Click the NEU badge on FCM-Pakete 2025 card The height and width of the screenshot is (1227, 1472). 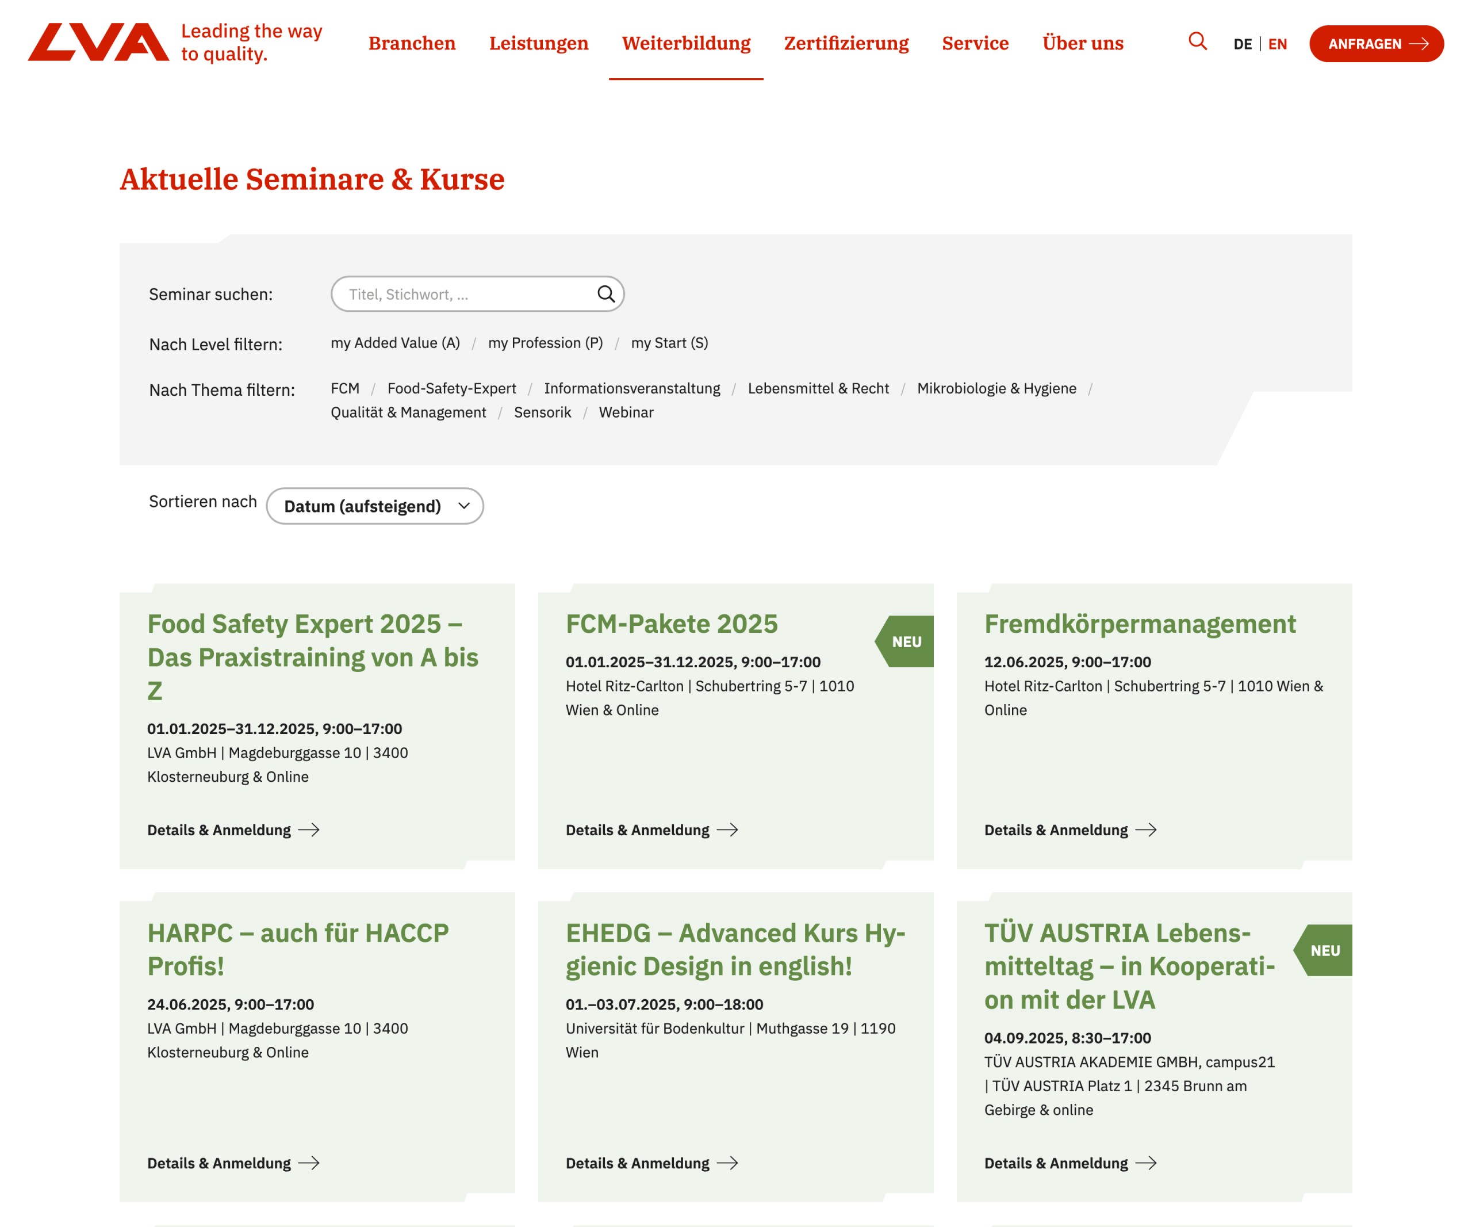click(x=904, y=641)
